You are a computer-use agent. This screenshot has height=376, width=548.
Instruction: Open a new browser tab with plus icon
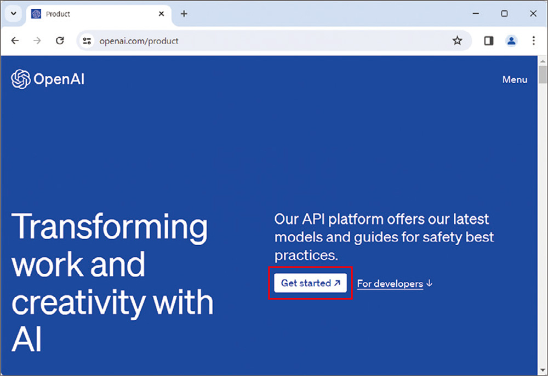(184, 14)
